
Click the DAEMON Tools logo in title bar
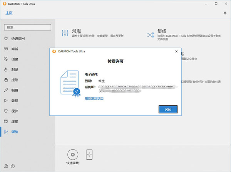coord(4,4)
